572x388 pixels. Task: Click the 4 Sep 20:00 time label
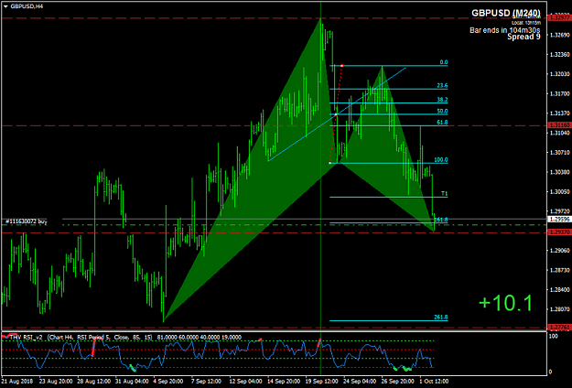(x=168, y=382)
